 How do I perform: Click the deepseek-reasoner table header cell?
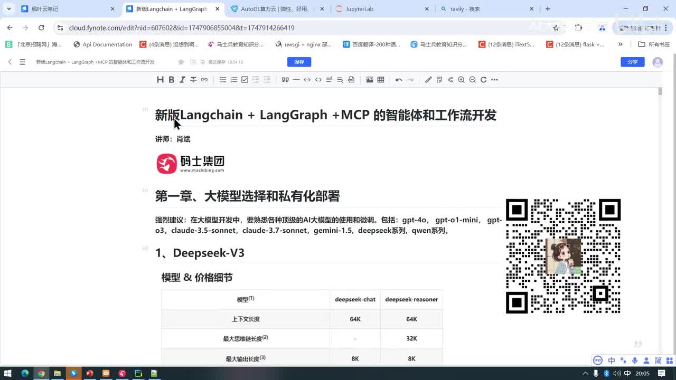click(x=411, y=299)
